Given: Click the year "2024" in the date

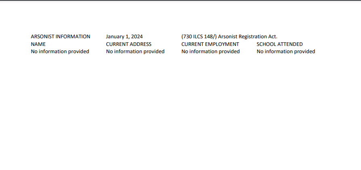Looking at the screenshot, I should click(136, 37).
